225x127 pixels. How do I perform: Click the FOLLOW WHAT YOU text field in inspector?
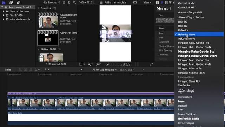pyautogui.click(x=165, y=20)
